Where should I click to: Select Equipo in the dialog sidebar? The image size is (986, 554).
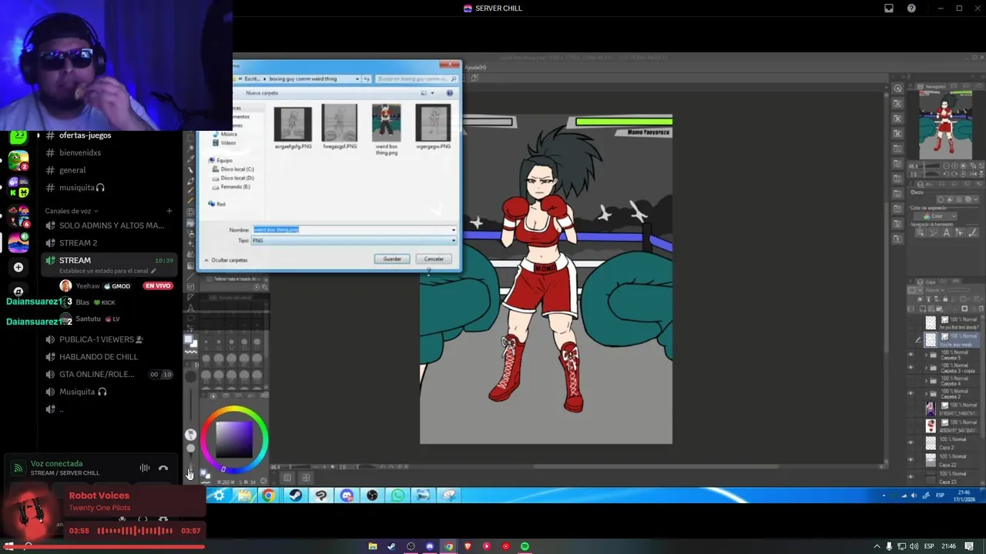pos(220,160)
